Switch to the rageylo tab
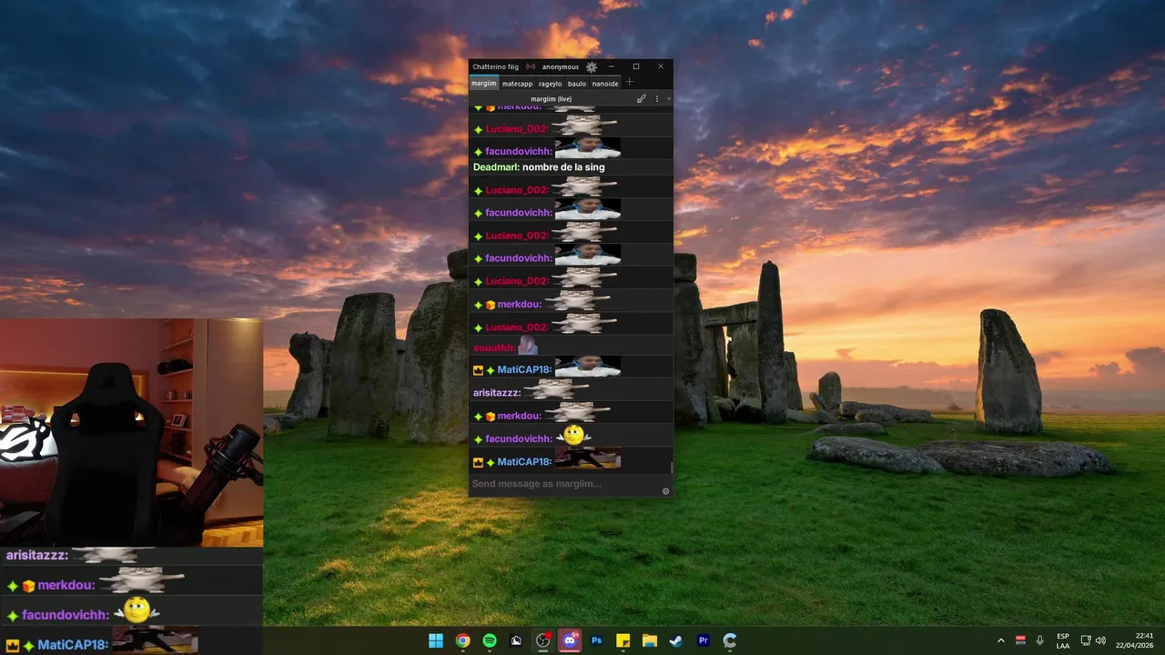The image size is (1165, 655). coord(550,83)
